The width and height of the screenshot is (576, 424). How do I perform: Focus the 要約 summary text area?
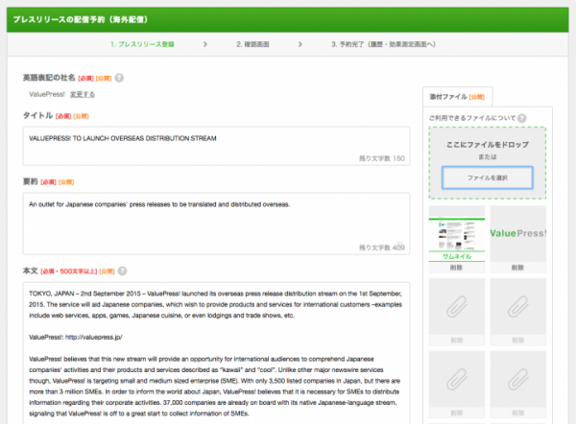click(216, 224)
